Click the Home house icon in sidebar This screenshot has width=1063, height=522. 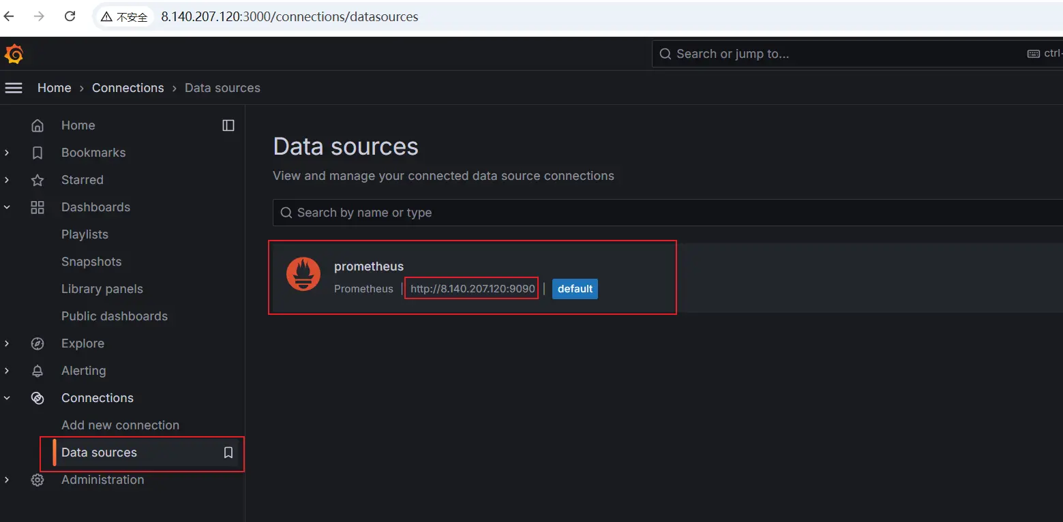[x=38, y=125]
